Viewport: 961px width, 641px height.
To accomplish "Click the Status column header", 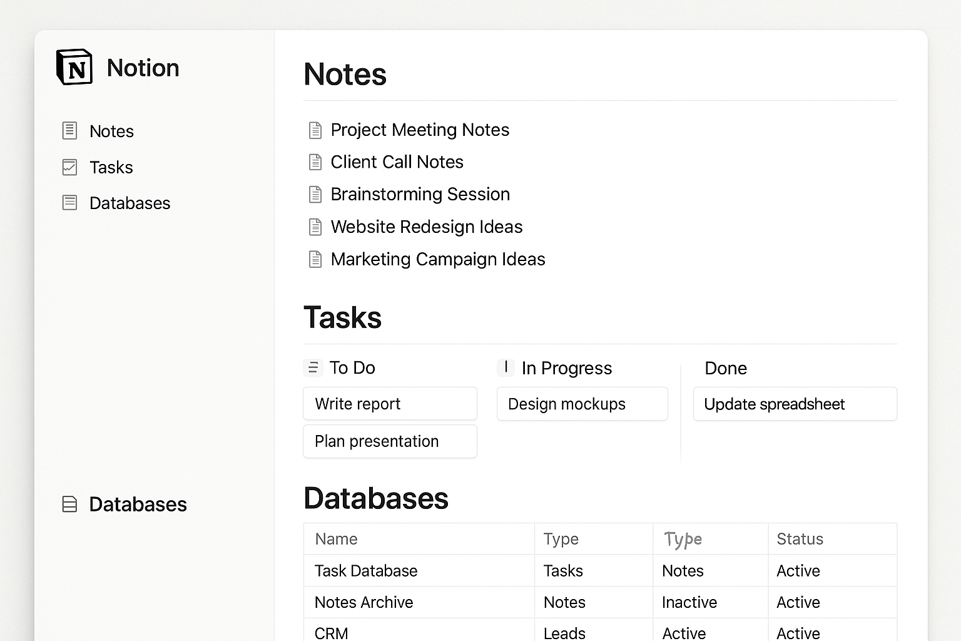I will (x=833, y=539).
